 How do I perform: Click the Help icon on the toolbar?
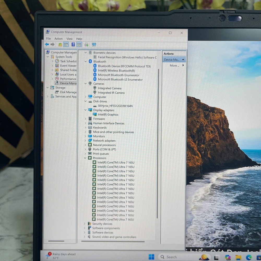[73, 44]
